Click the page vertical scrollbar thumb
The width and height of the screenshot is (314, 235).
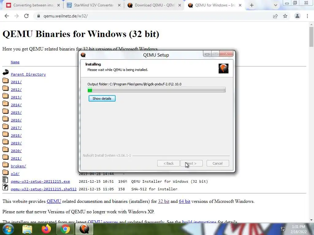312,37
